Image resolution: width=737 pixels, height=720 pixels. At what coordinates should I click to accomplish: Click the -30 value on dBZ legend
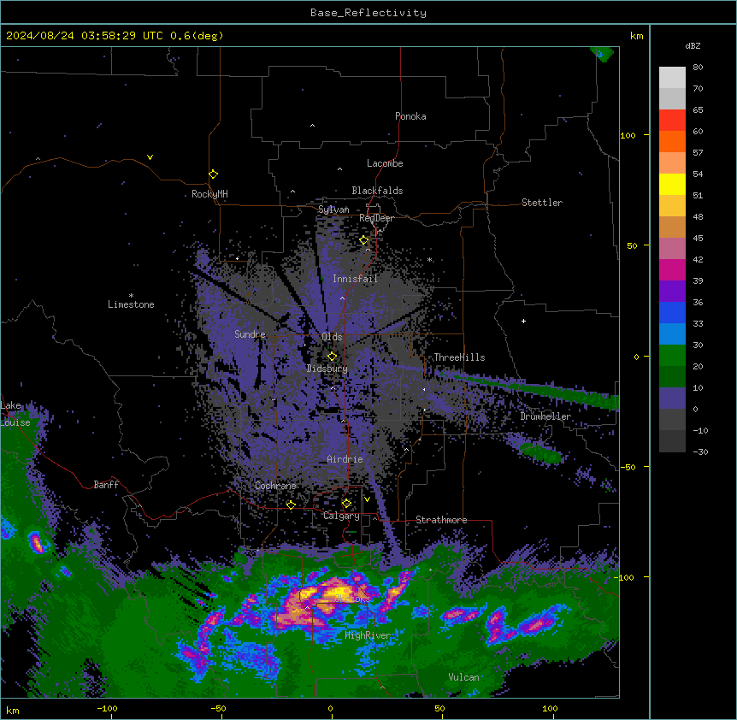tap(700, 451)
